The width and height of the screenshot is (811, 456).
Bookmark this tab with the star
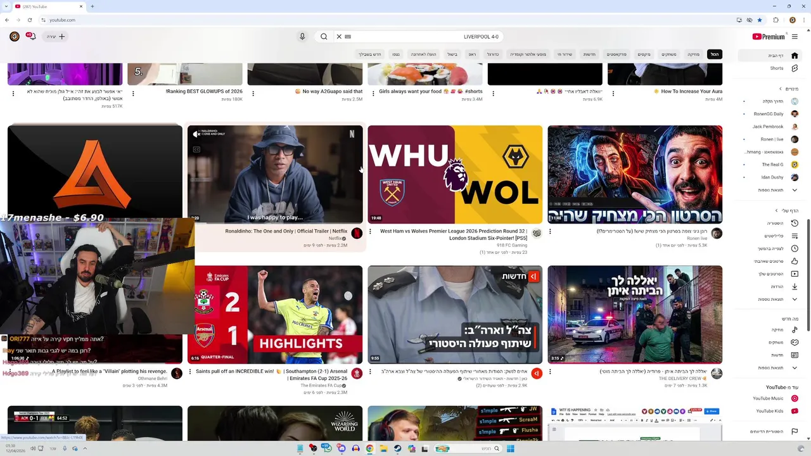[760, 20]
